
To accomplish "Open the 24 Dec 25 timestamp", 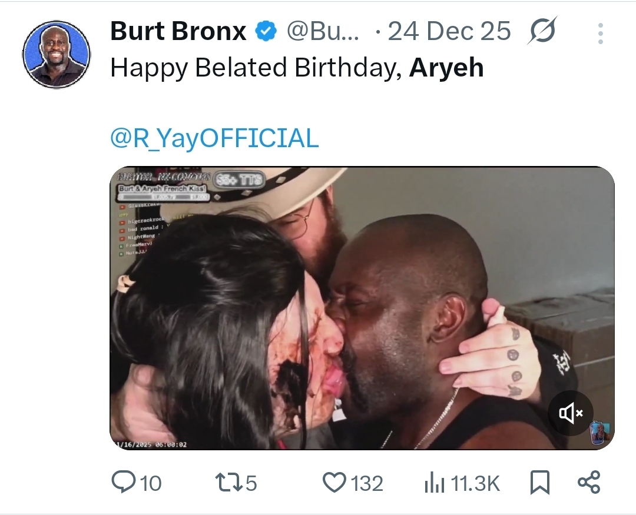I will (x=449, y=31).
